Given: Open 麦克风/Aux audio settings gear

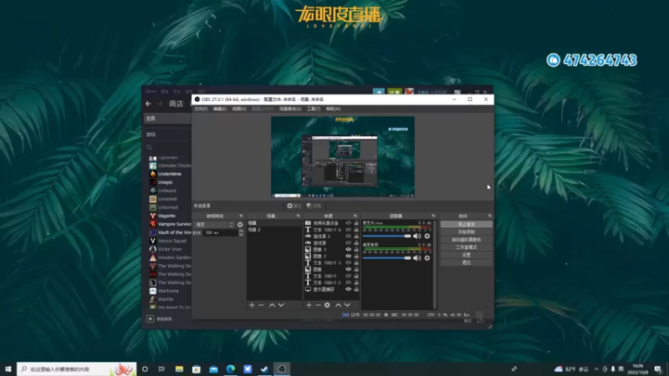Looking at the screenshot, I should (x=427, y=236).
